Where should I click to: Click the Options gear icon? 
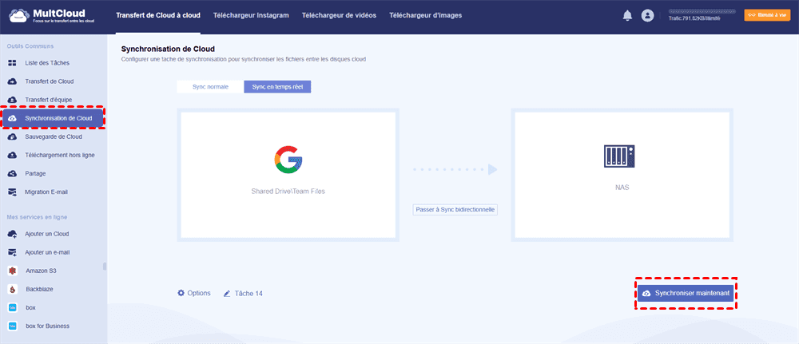[181, 293]
